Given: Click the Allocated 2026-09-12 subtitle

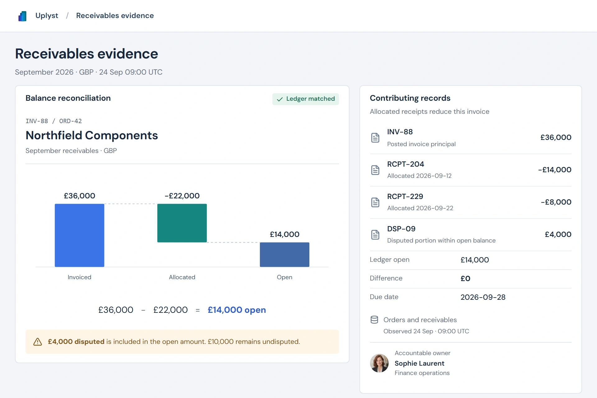Looking at the screenshot, I should coord(419,176).
